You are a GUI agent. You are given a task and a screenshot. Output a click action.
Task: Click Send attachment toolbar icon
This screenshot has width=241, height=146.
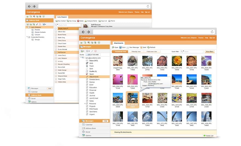141,47
